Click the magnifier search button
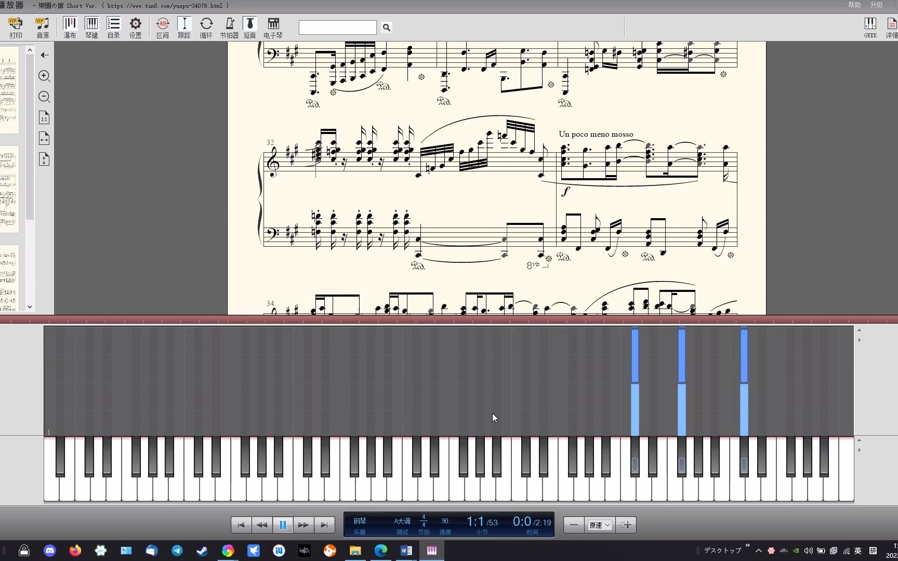Viewport: 898px width, 561px height. point(386,27)
